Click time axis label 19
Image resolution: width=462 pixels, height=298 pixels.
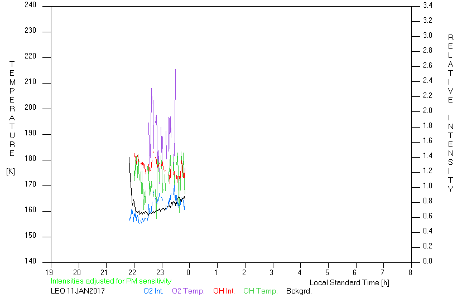49,272
